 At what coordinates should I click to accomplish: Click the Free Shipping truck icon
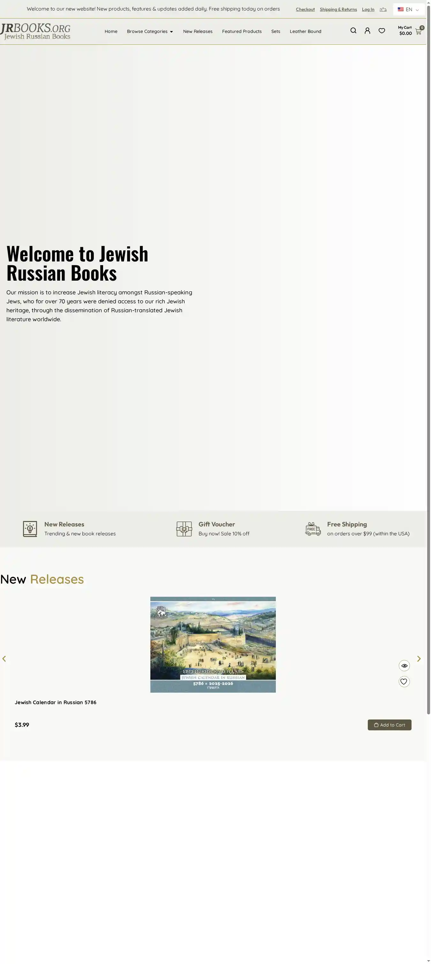point(313,528)
